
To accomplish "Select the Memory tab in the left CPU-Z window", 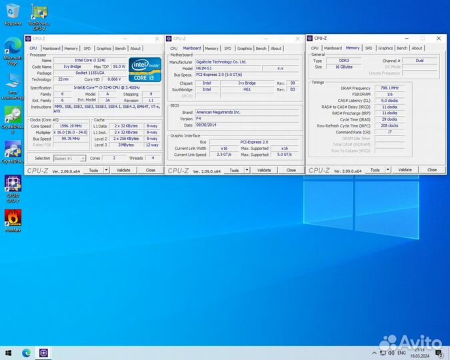I will point(71,49).
